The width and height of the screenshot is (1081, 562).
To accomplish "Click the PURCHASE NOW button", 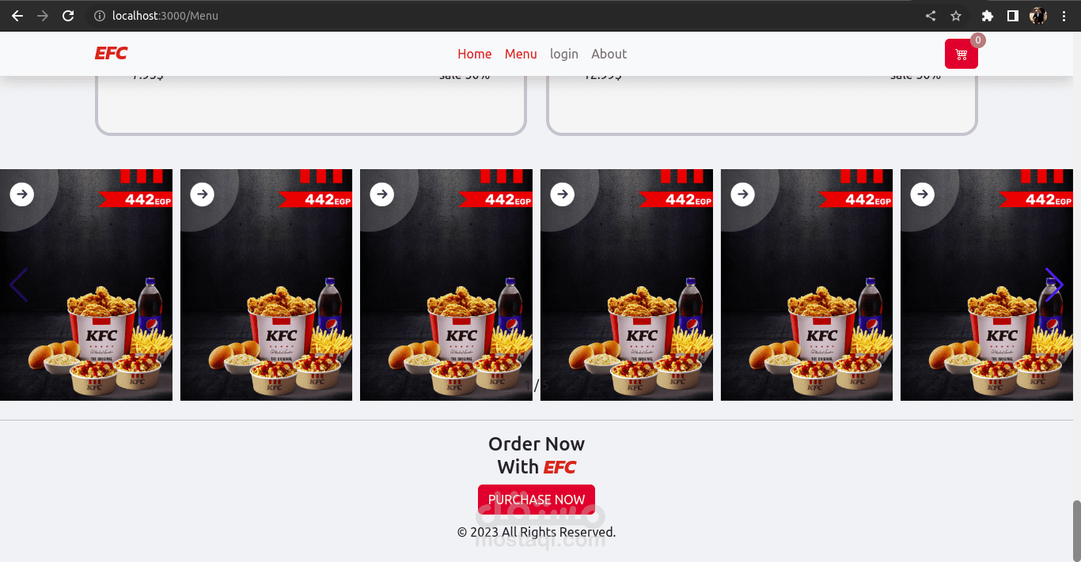I will click(537, 500).
